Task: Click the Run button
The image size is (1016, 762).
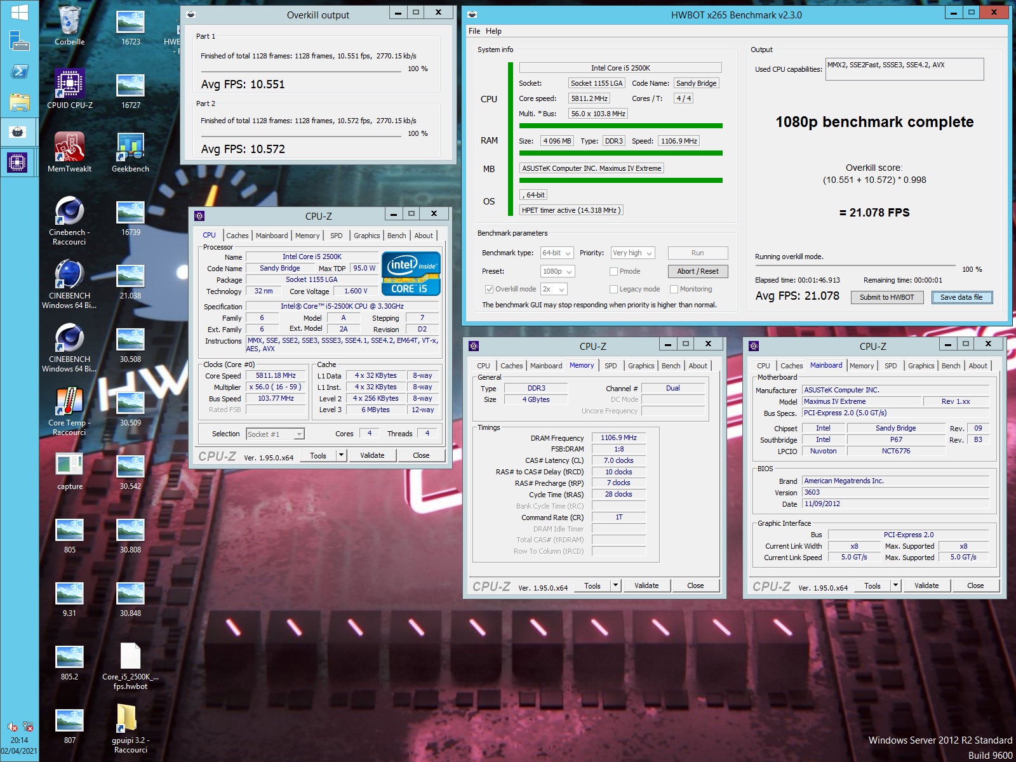Action: point(698,253)
